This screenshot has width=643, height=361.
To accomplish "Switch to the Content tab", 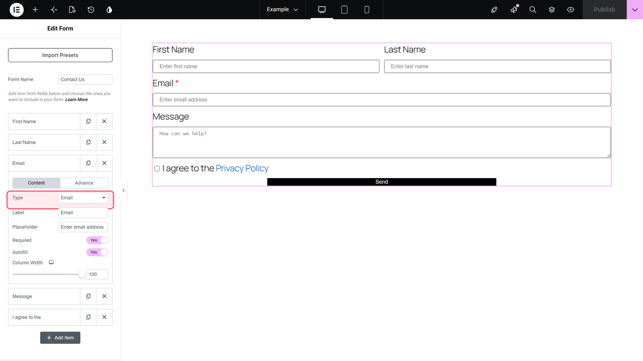I will click(x=36, y=183).
